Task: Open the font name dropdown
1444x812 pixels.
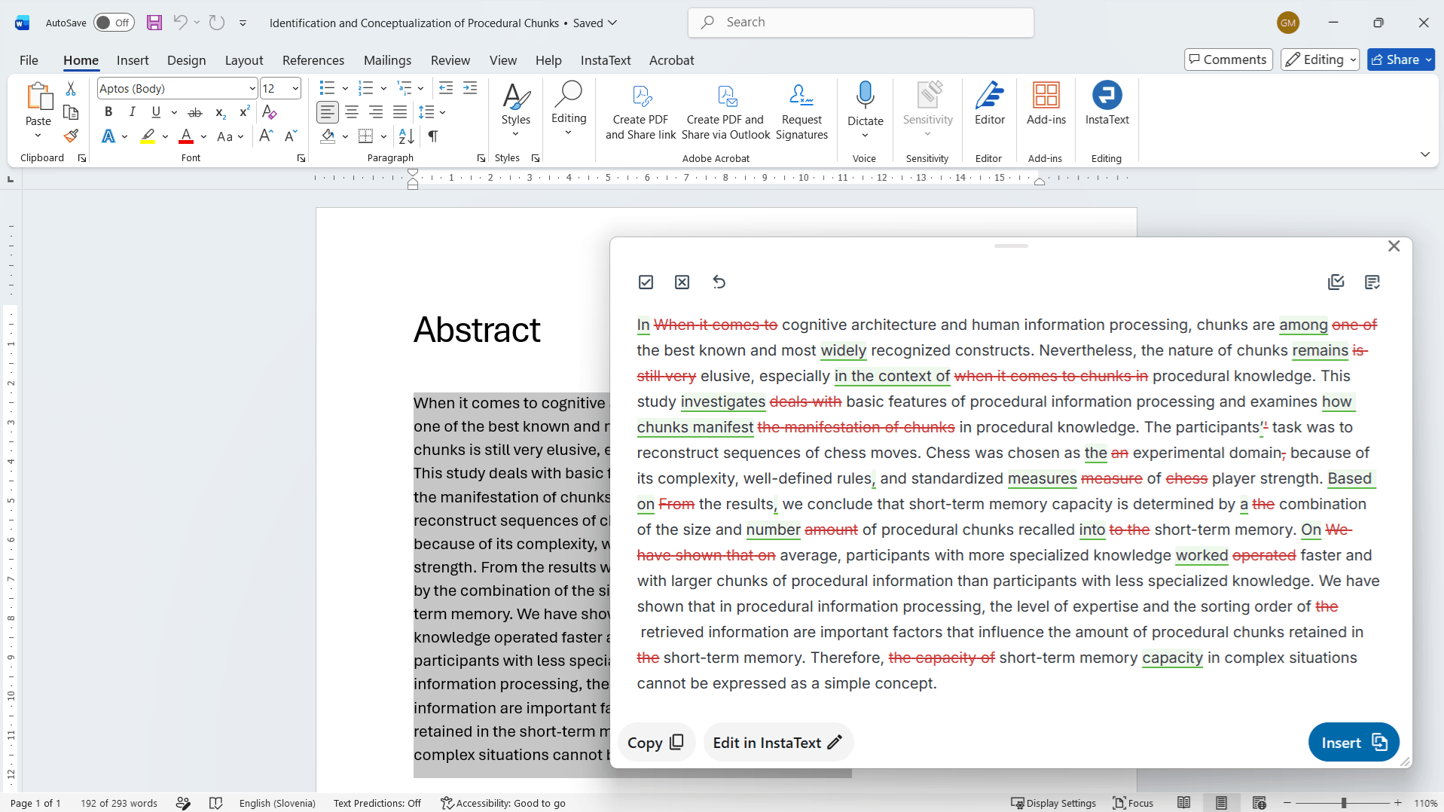Action: pyautogui.click(x=252, y=89)
